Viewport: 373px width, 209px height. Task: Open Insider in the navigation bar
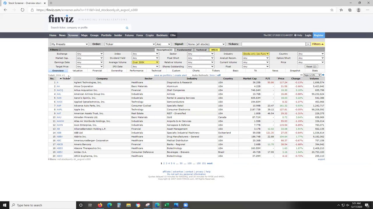[x=118, y=35]
